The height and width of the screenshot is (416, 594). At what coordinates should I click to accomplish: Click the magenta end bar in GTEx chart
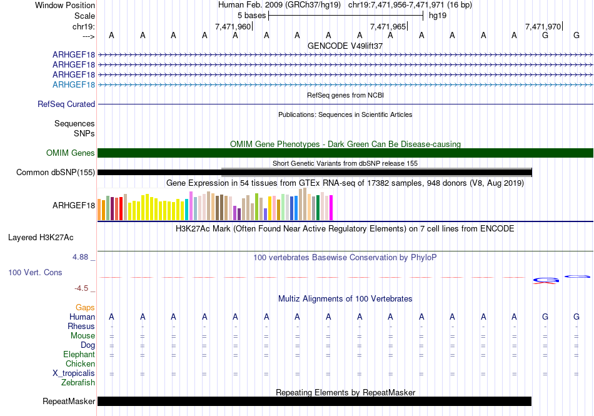pos(331,208)
